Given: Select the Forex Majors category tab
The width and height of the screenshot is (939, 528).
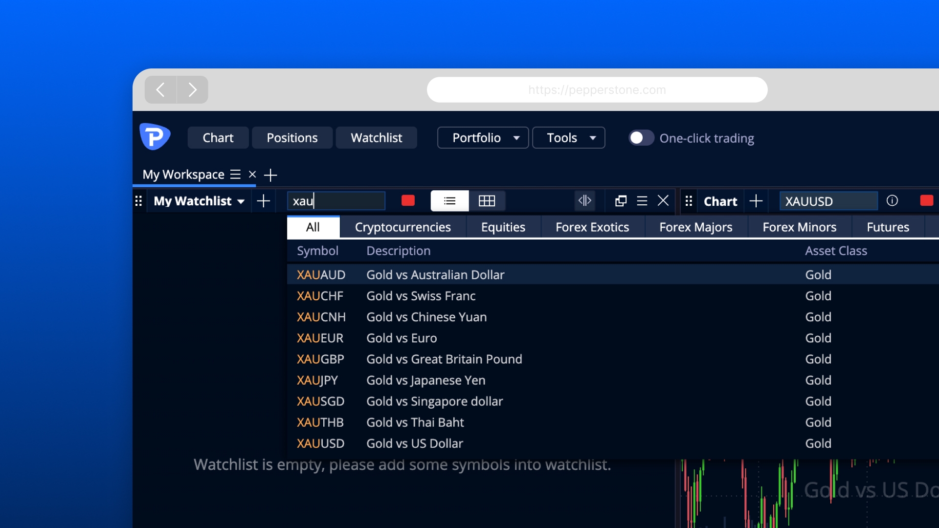Looking at the screenshot, I should (695, 227).
